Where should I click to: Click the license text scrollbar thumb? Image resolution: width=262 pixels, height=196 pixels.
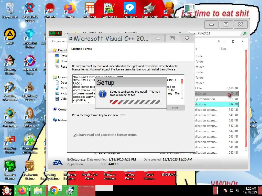coord(182,81)
